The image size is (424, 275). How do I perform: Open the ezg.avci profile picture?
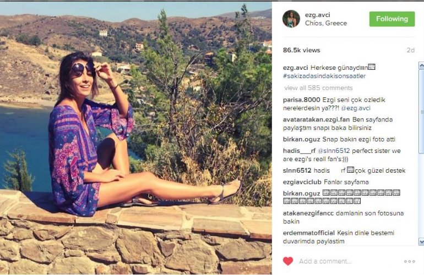[x=291, y=19]
